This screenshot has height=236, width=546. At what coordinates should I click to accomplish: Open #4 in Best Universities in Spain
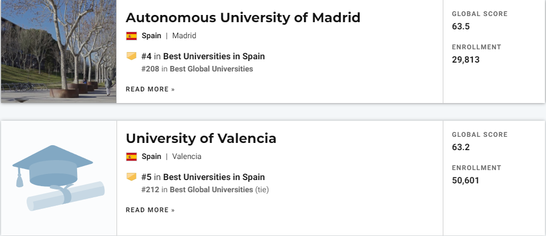coord(203,57)
